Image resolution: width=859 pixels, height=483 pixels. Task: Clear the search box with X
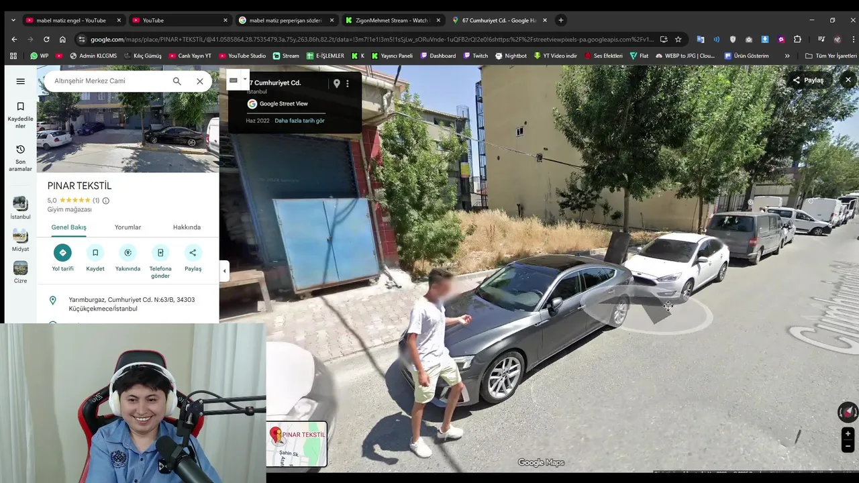[x=199, y=81]
